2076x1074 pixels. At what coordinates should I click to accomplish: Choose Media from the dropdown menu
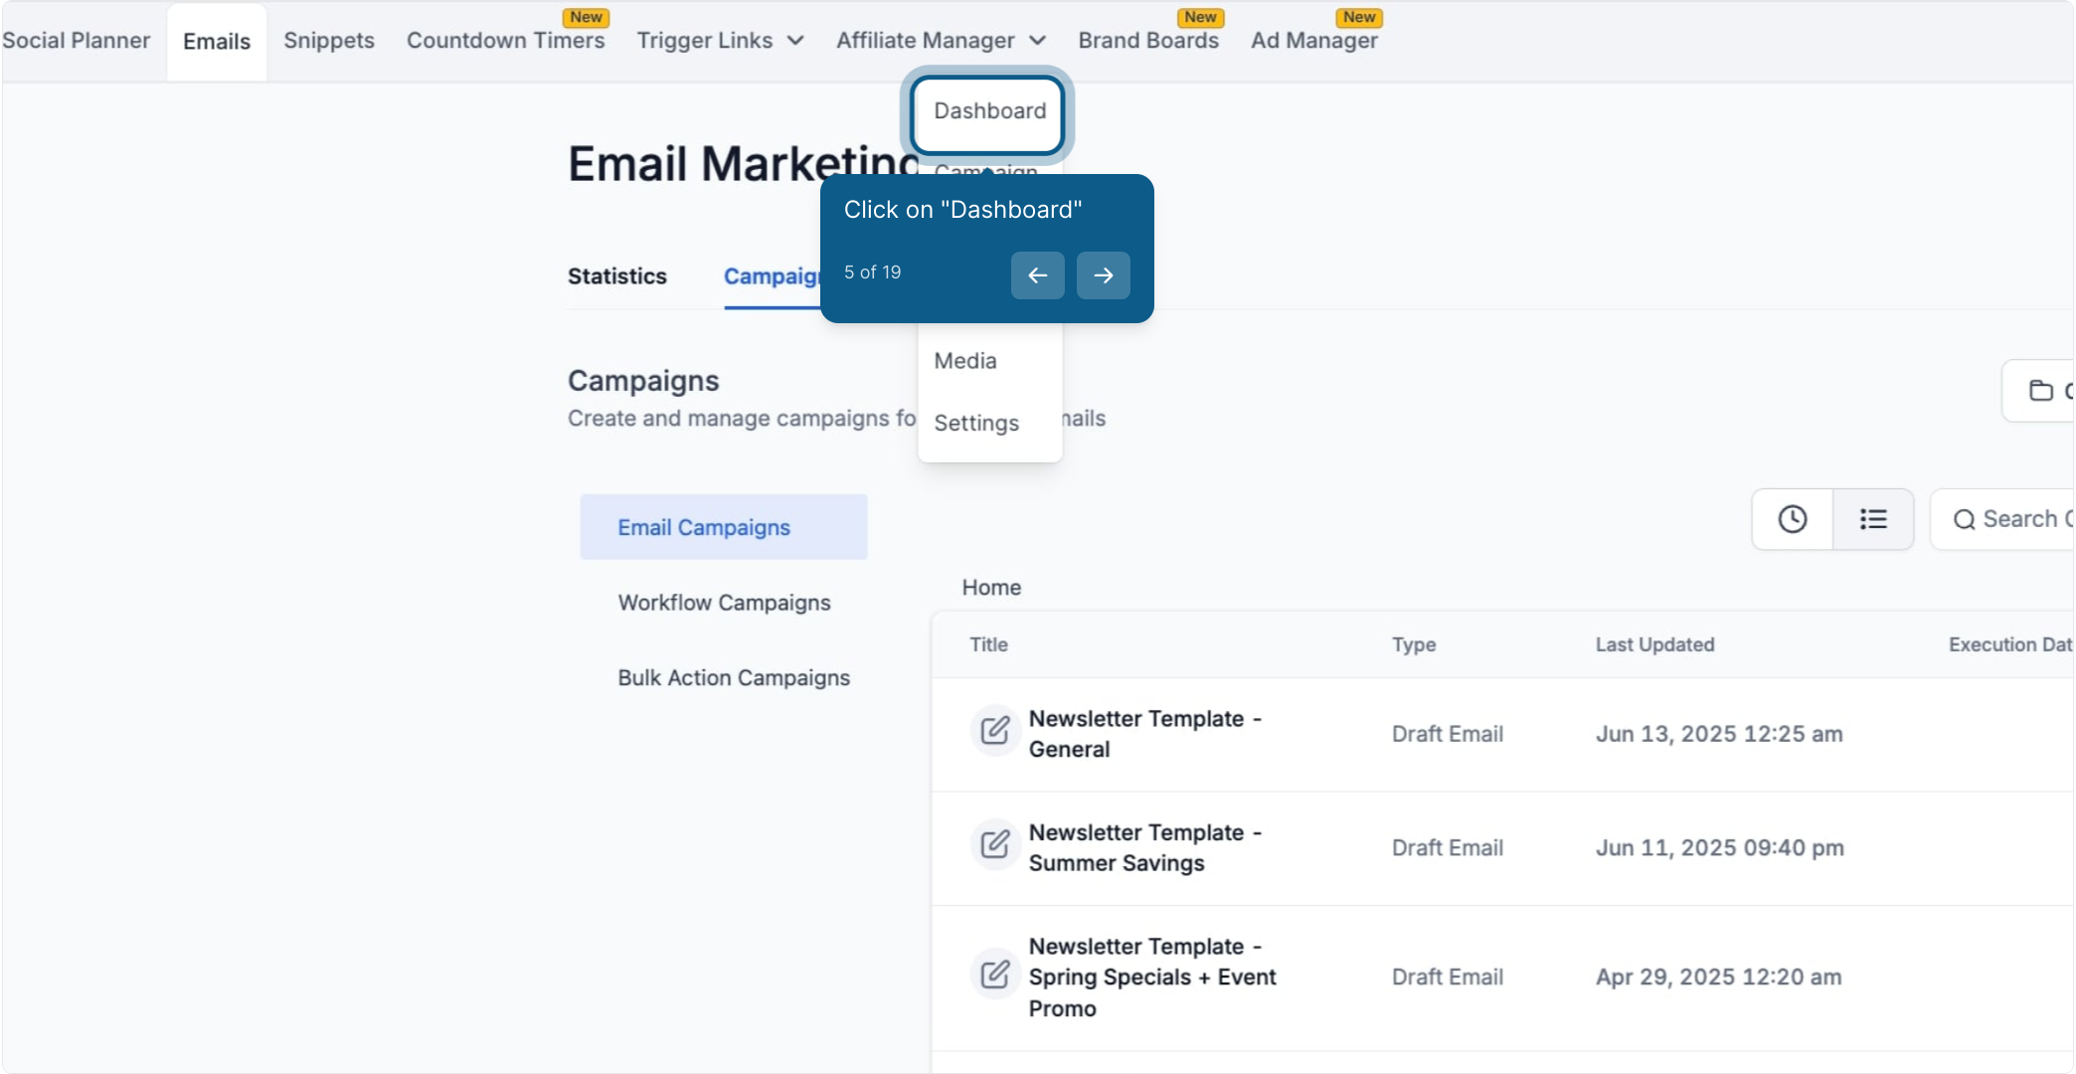[x=965, y=361]
